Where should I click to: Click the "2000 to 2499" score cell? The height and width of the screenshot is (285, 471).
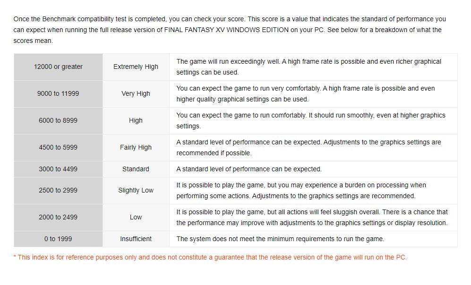coord(58,218)
